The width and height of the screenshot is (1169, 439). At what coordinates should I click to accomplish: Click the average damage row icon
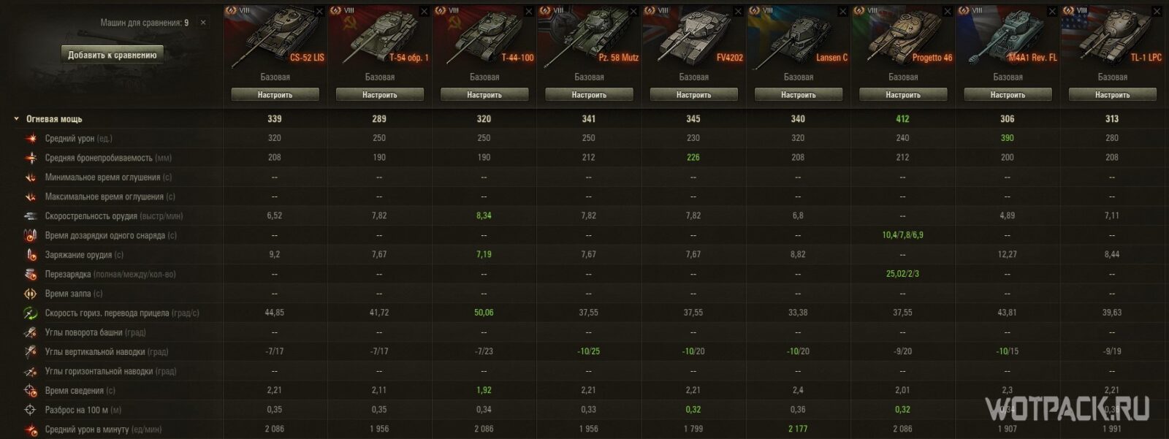coord(31,138)
